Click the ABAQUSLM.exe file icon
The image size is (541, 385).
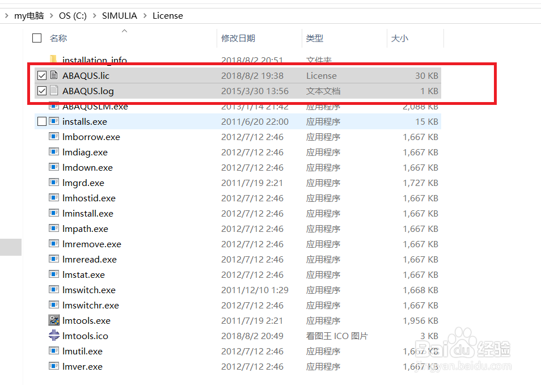click(54, 106)
